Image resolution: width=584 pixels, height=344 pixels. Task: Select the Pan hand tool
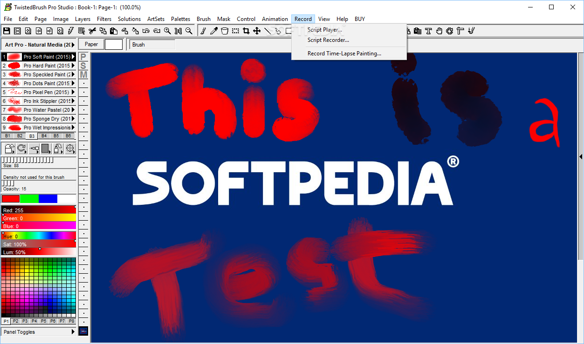click(x=439, y=31)
